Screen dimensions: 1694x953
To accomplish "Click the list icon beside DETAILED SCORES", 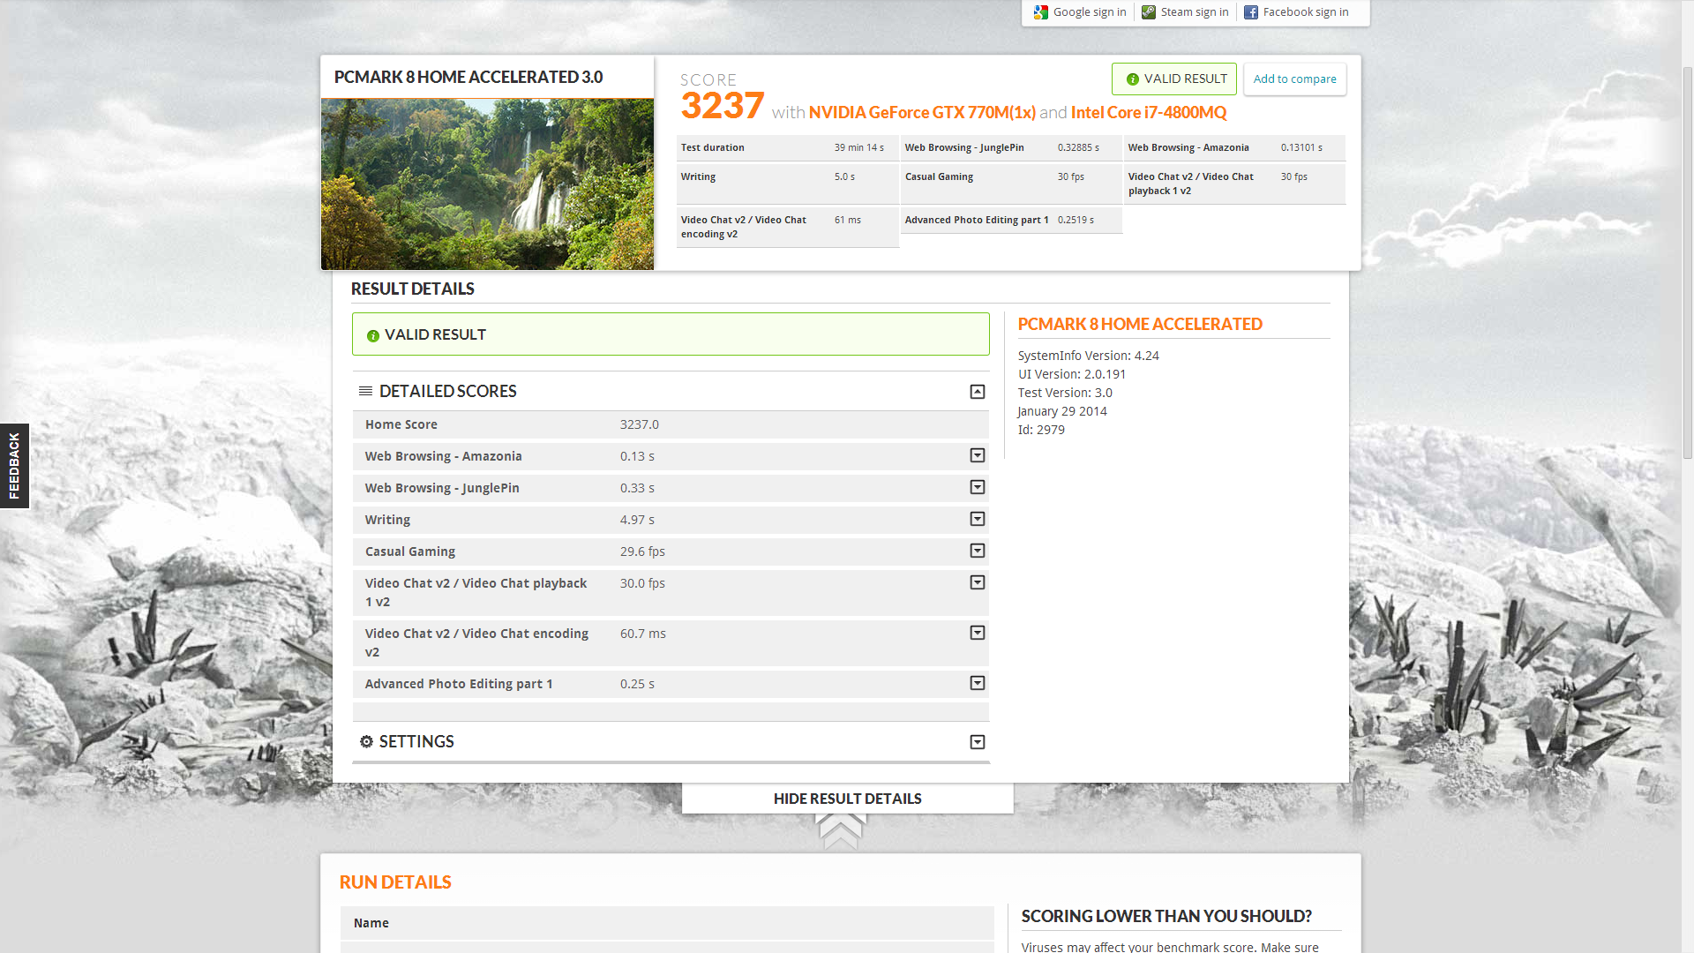I will click(365, 391).
